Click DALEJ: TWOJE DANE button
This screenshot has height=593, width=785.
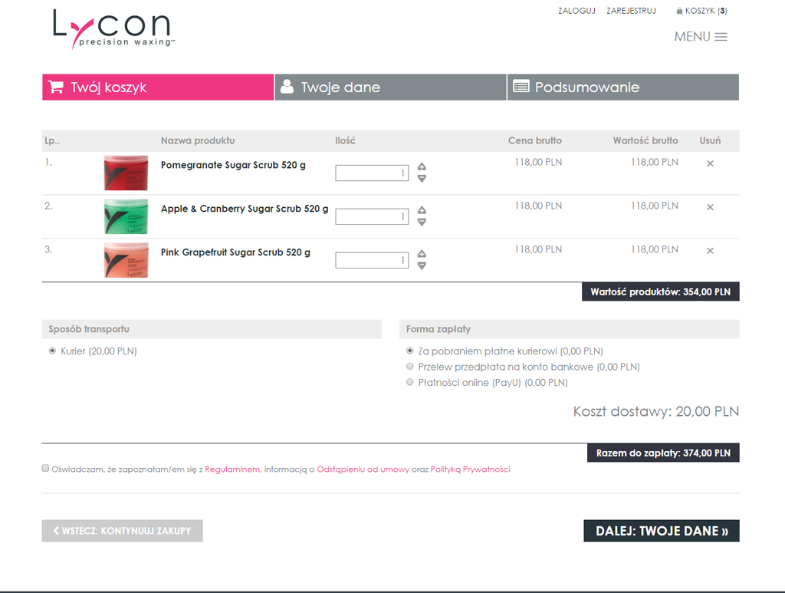coord(662,531)
